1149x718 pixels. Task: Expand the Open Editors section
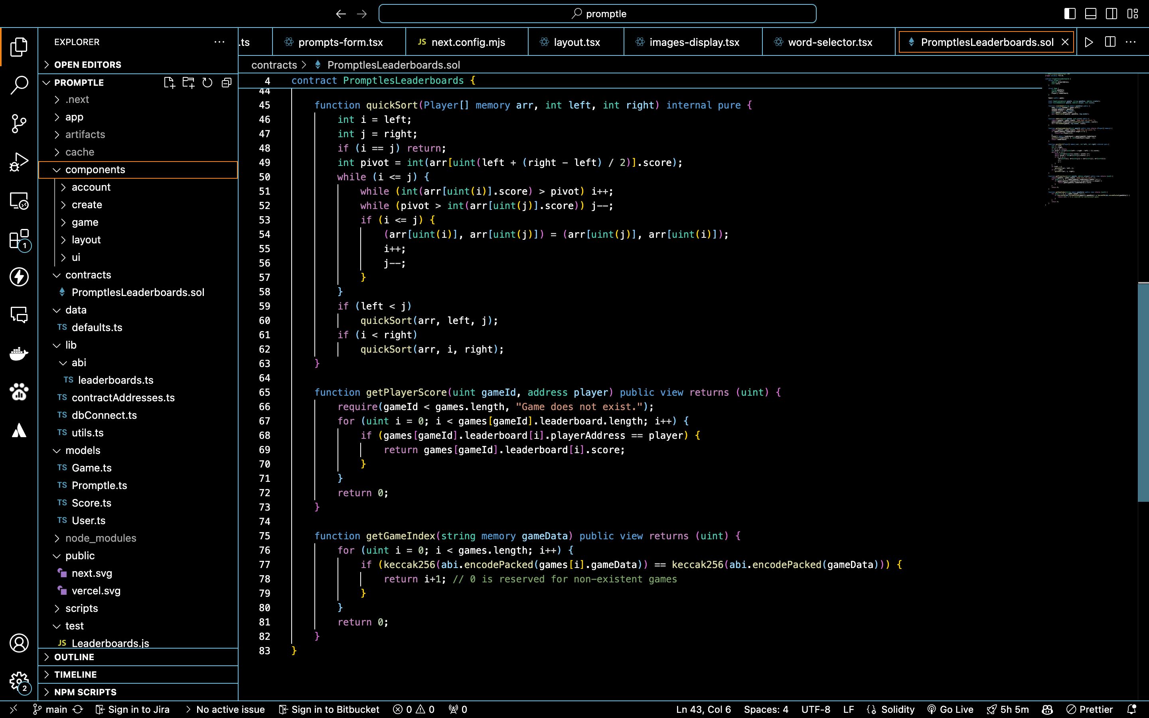click(138, 65)
